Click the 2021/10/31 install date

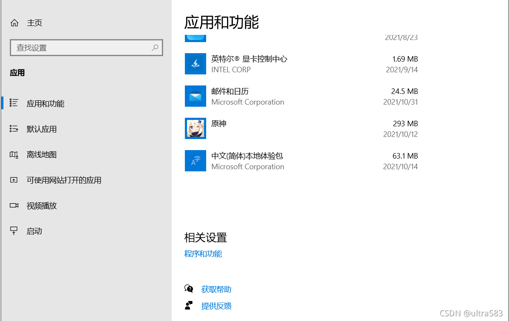[400, 102]
